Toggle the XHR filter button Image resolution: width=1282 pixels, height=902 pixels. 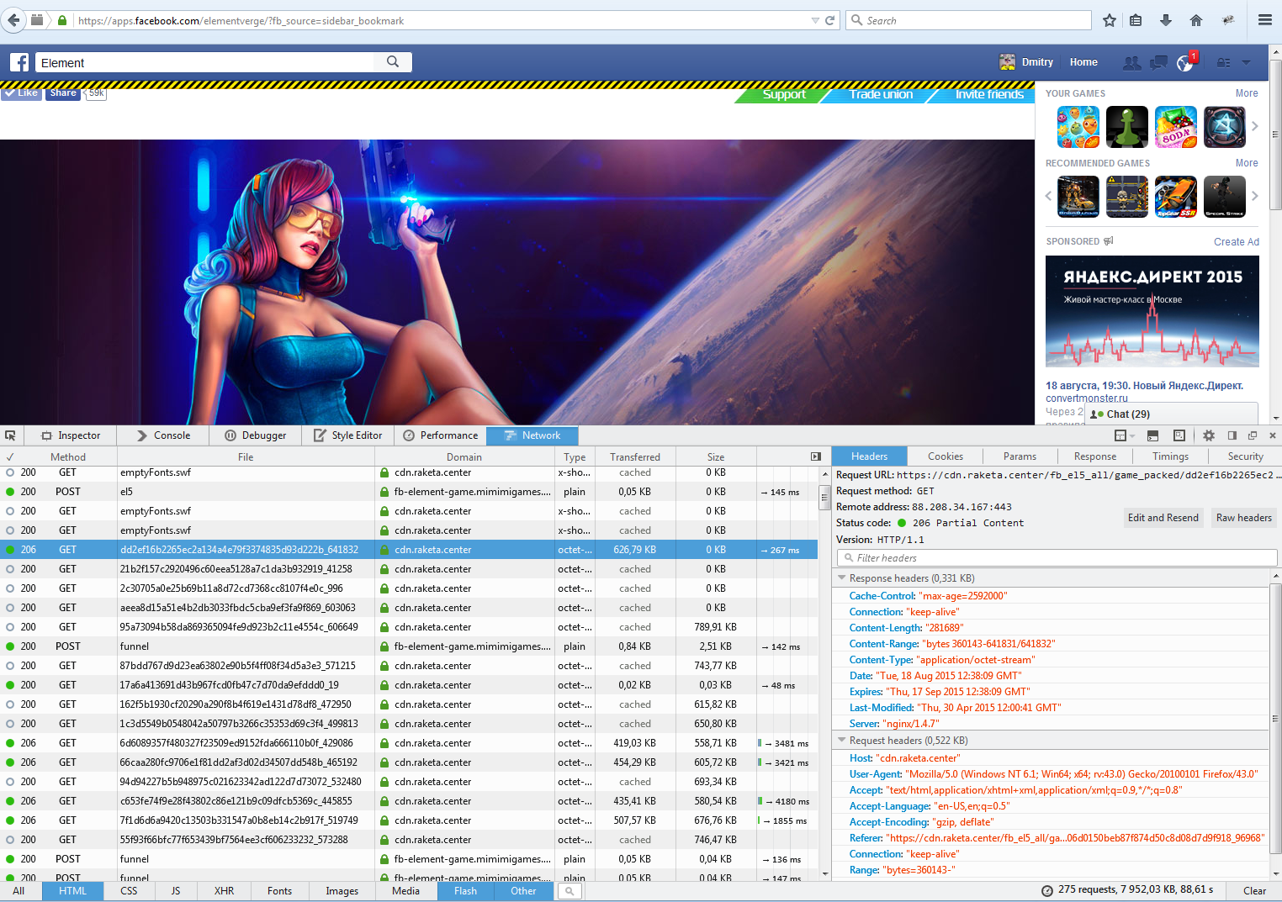pyautogui.click(x=224, y=891)
